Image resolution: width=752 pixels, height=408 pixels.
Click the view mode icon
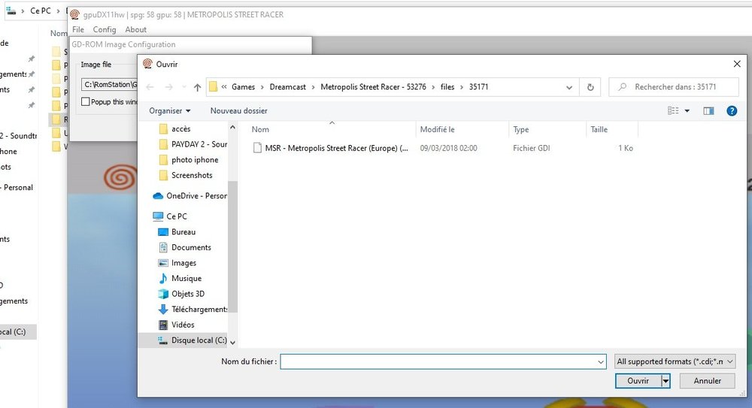tap(673, 110)
